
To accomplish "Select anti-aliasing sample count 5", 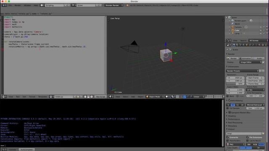I will point(228,105).
